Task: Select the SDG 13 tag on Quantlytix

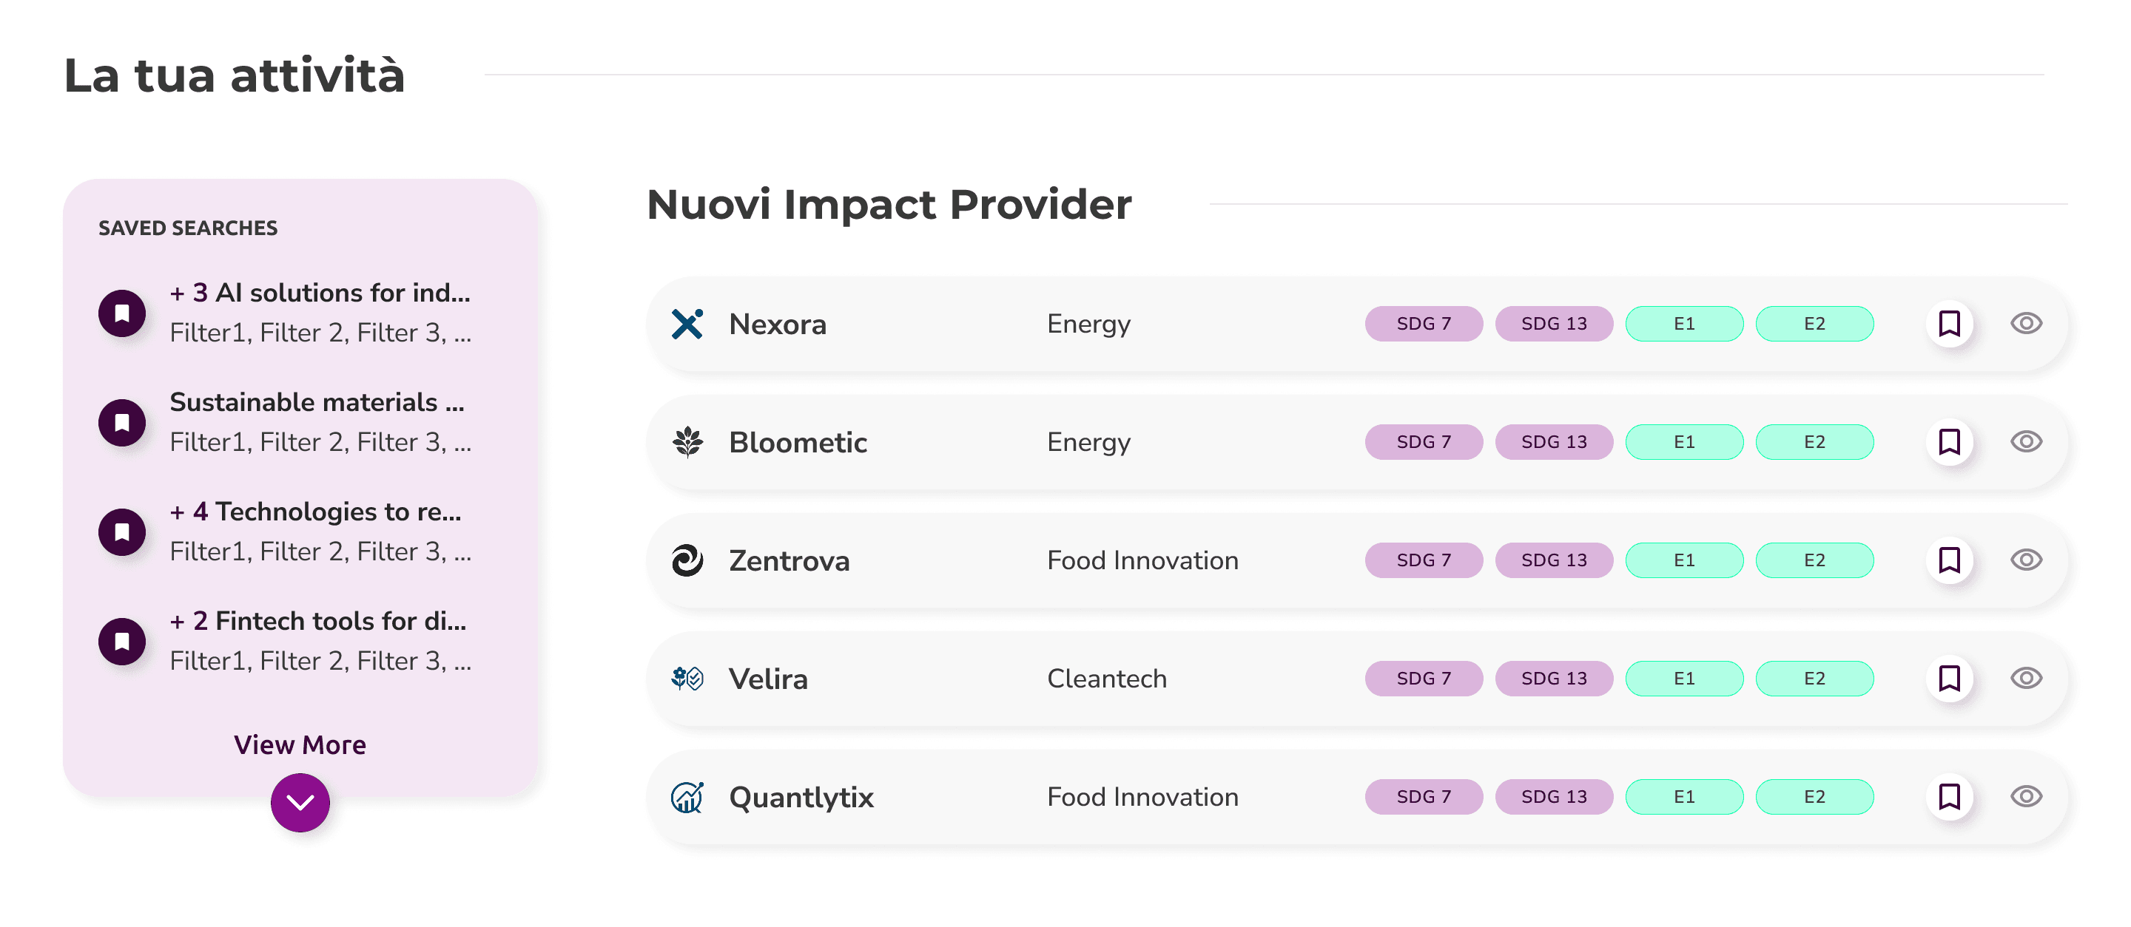Action: click(x=1554, y=796)
